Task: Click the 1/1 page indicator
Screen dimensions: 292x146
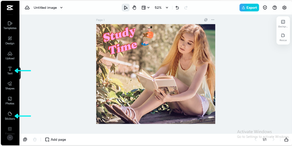Action: pyautogui.click(x=265, y=140)
